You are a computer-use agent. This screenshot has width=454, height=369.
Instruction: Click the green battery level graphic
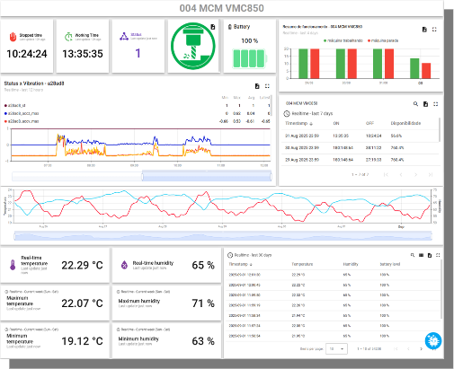coord(249,58)
